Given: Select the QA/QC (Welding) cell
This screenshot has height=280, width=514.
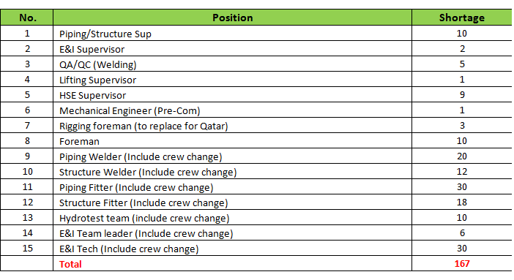Looking at the screenshot, I should 232,64.
